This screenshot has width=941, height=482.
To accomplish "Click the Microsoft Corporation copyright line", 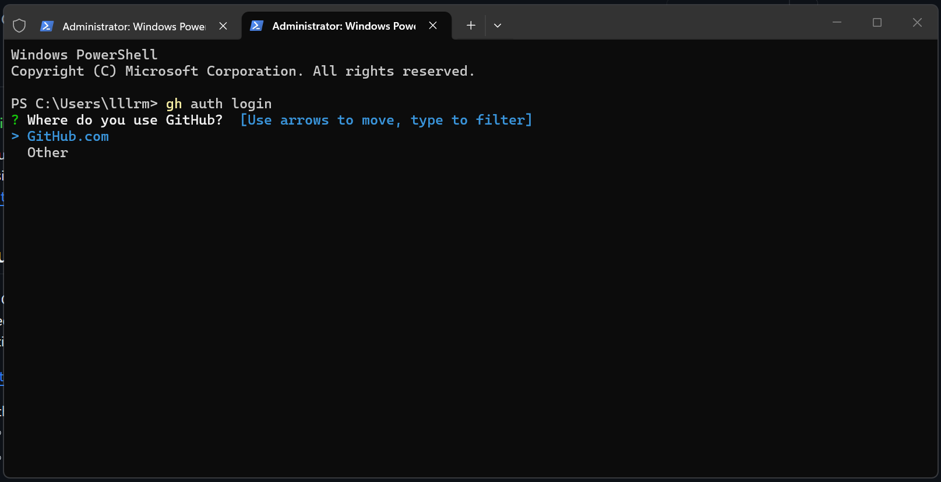I will coord(243,71).
